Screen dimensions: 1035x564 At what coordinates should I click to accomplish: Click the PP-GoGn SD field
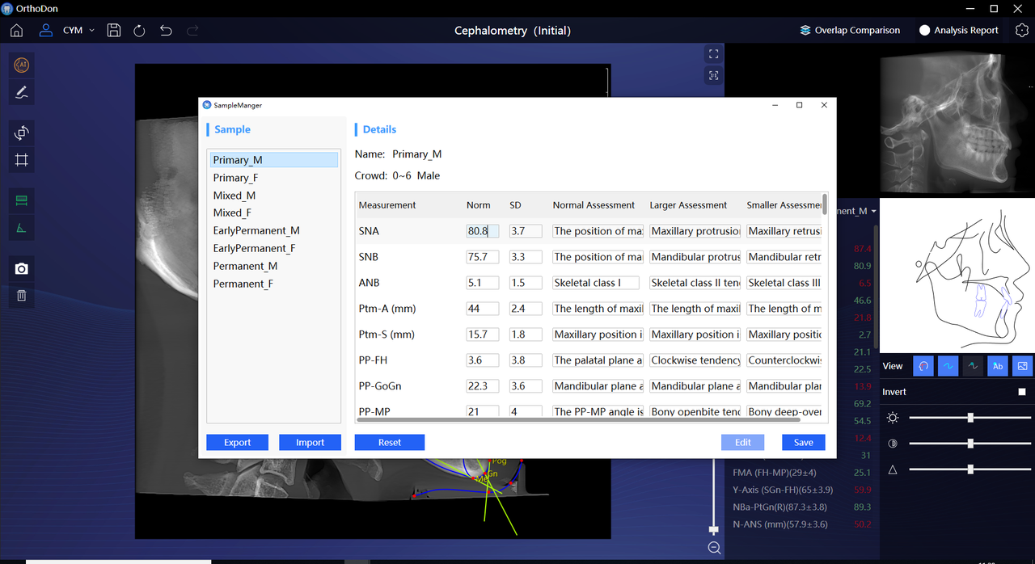coord(526,386)
